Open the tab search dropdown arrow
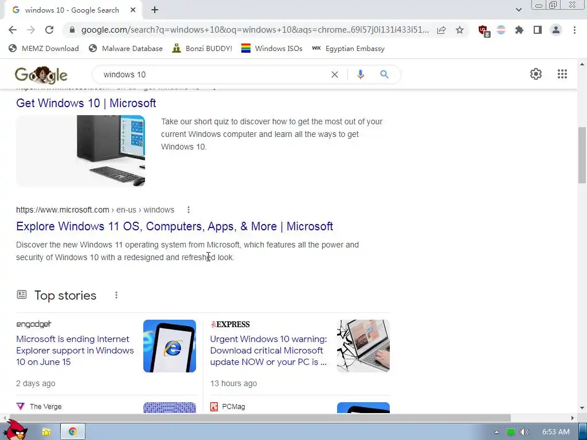Viewport: 587px width, 440px height. coord(518,10)
